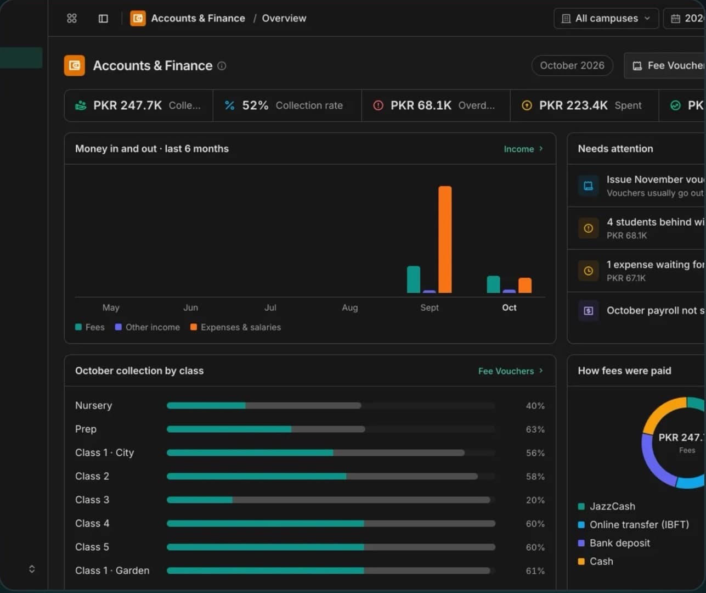Open the calendar year picker

point(685,18)
